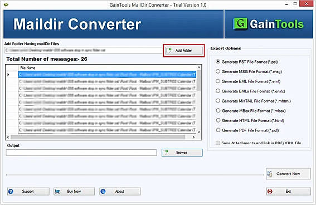Click the File Name column header
Image resolution: width=316 pixels, height=205 pixels.
[x=107, y=68]
